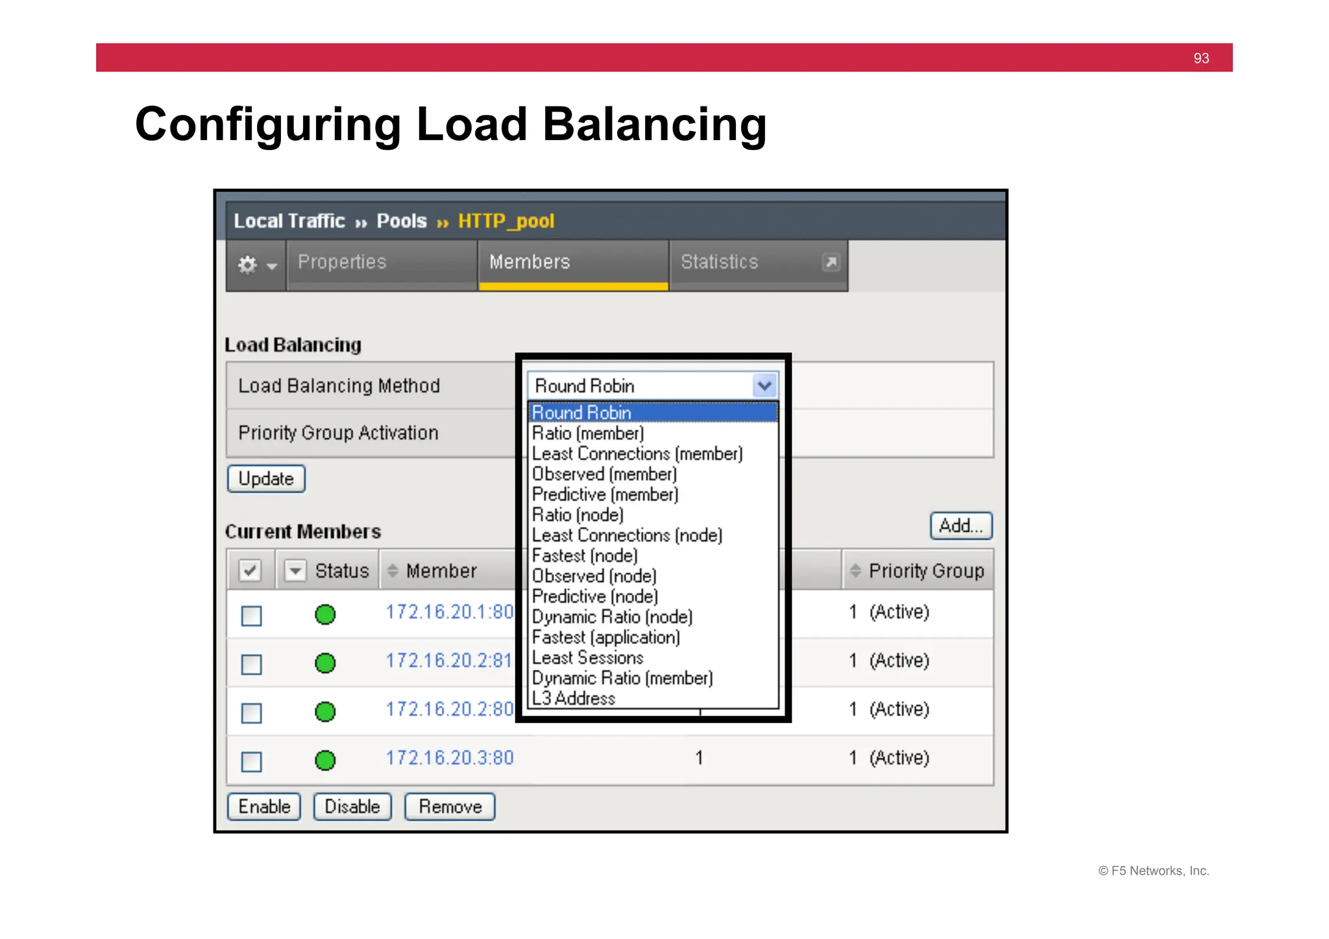Click Priority Group Activation label
Image resolution: width=1329 pixels, height=939 pixels.
coord(338,433)
